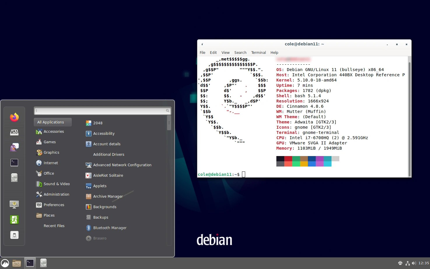Launch the Terminal icon in the menu sidebar

click(x=14, y=162)
